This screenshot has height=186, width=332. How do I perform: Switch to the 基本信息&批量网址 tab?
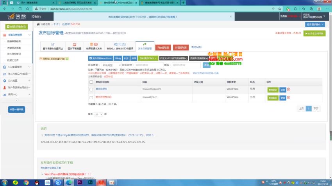coord(53,46)
